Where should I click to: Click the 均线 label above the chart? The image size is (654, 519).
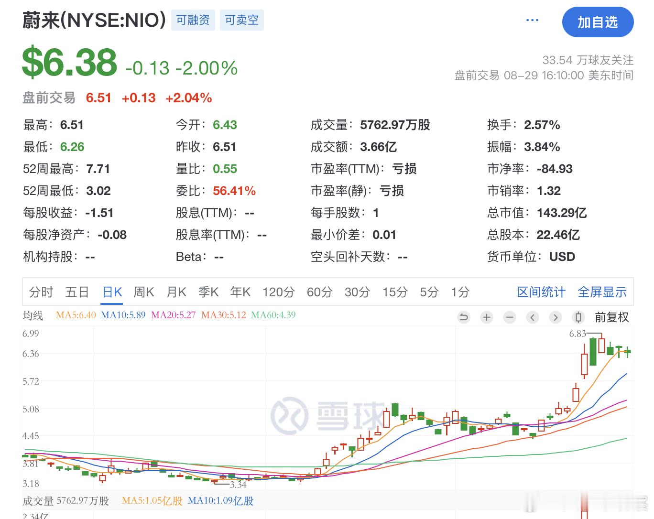[33, 315]
